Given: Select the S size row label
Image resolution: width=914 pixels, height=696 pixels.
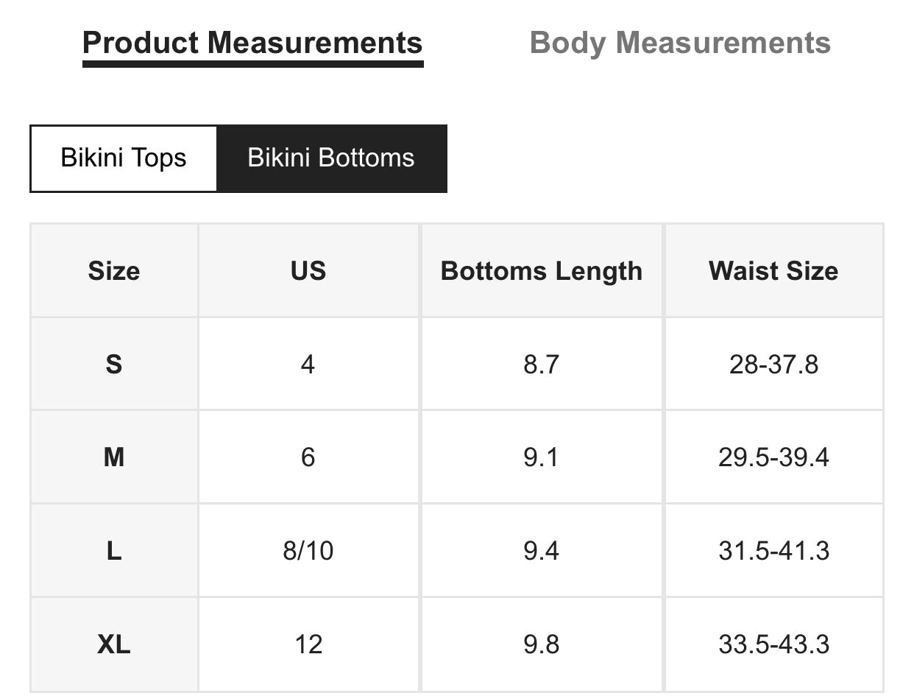Looking at the screenshot, I should point(114,364).
